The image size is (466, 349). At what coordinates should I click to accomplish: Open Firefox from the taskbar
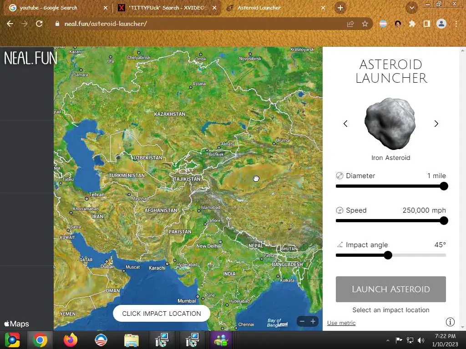coord(71,340)
